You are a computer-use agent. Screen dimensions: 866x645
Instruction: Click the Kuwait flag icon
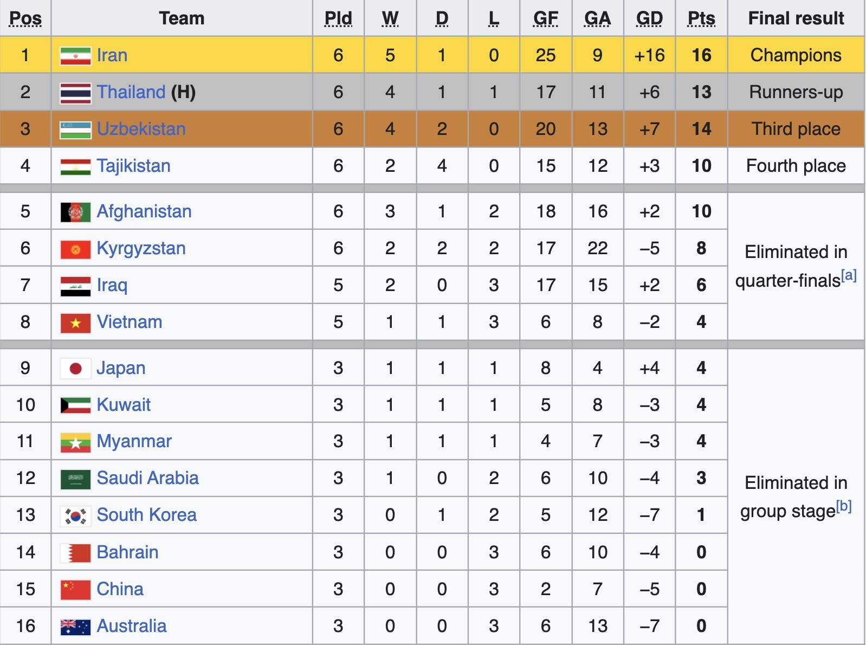pos(75,405)
